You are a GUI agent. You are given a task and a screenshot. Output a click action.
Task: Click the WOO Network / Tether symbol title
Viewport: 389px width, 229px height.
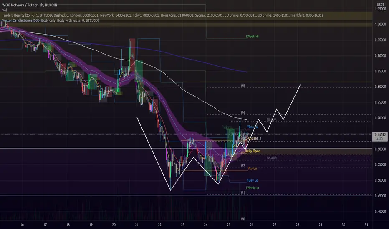click(x=30, y=5)
